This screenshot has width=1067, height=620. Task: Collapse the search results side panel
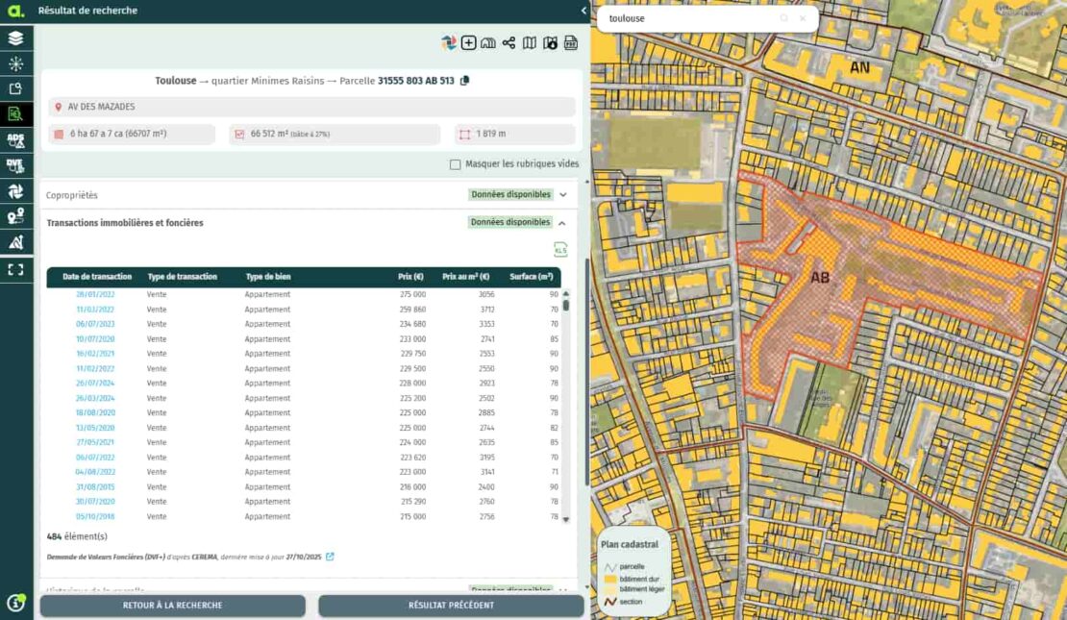point(583,11)
